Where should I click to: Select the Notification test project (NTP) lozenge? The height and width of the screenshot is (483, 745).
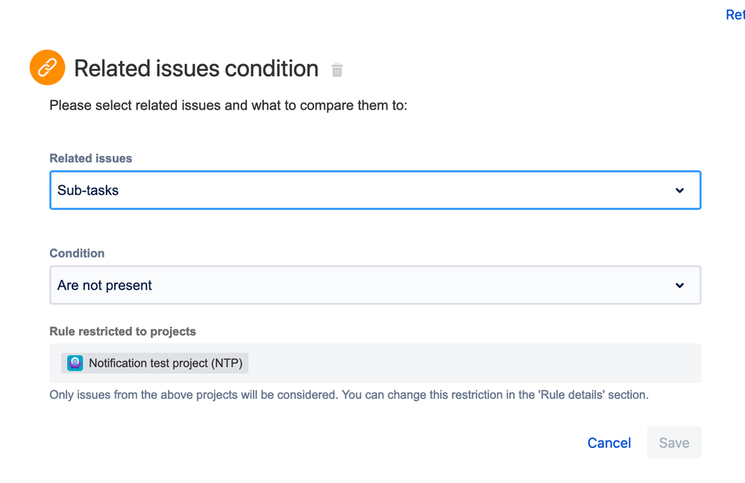click(154, 363)
